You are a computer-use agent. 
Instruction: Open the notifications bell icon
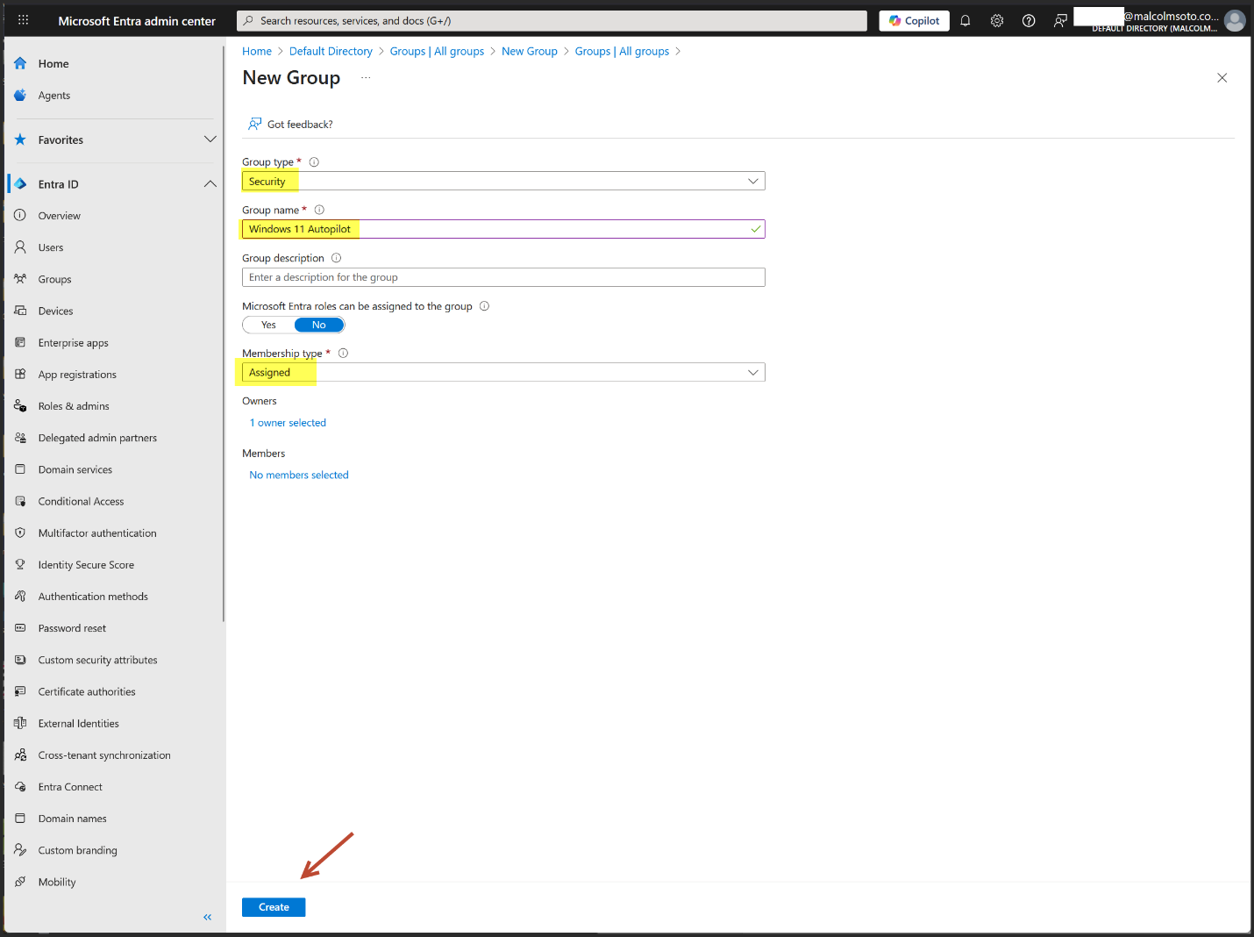click(x=965, y=21)
